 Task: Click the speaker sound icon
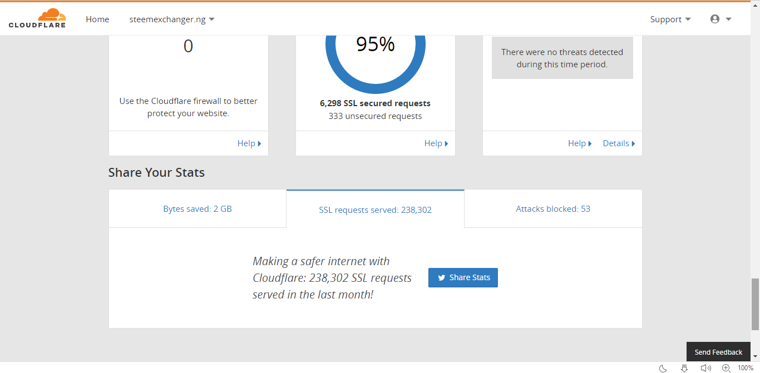point(705,368)
